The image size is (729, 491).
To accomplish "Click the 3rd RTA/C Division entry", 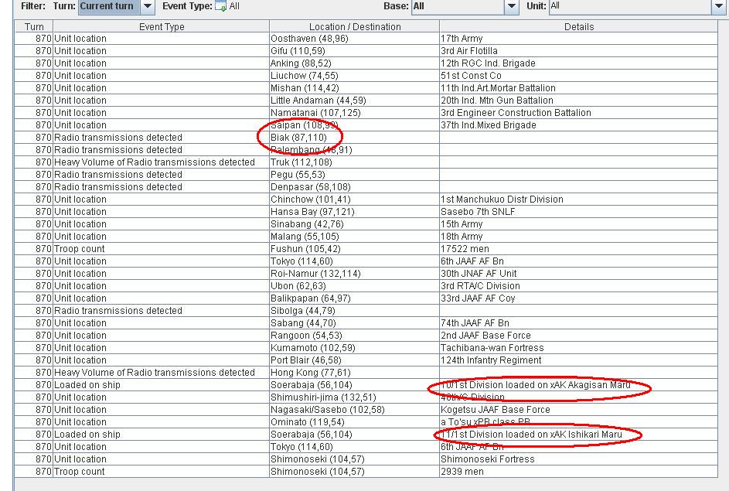I will click(578, 286).
